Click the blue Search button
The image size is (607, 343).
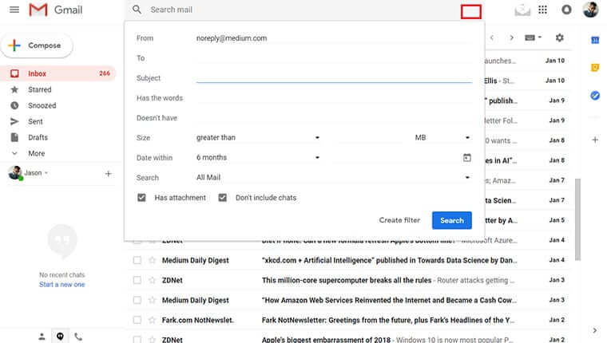point(452,220)
